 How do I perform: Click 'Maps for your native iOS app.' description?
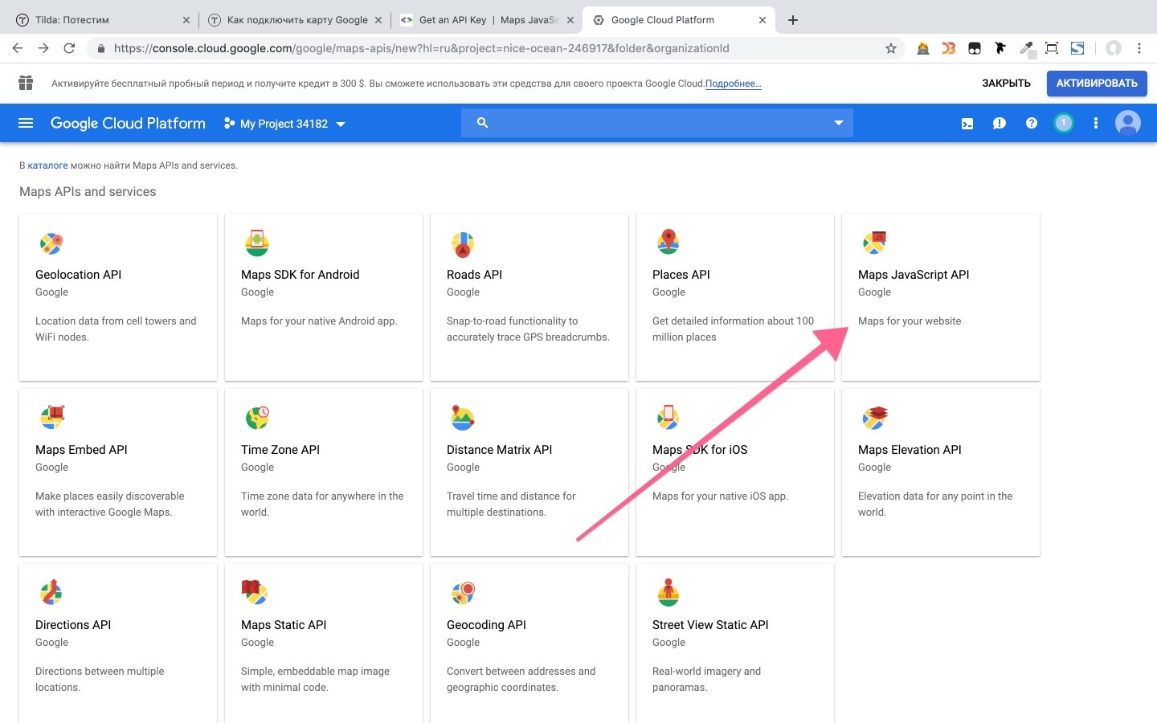(720, 496)
